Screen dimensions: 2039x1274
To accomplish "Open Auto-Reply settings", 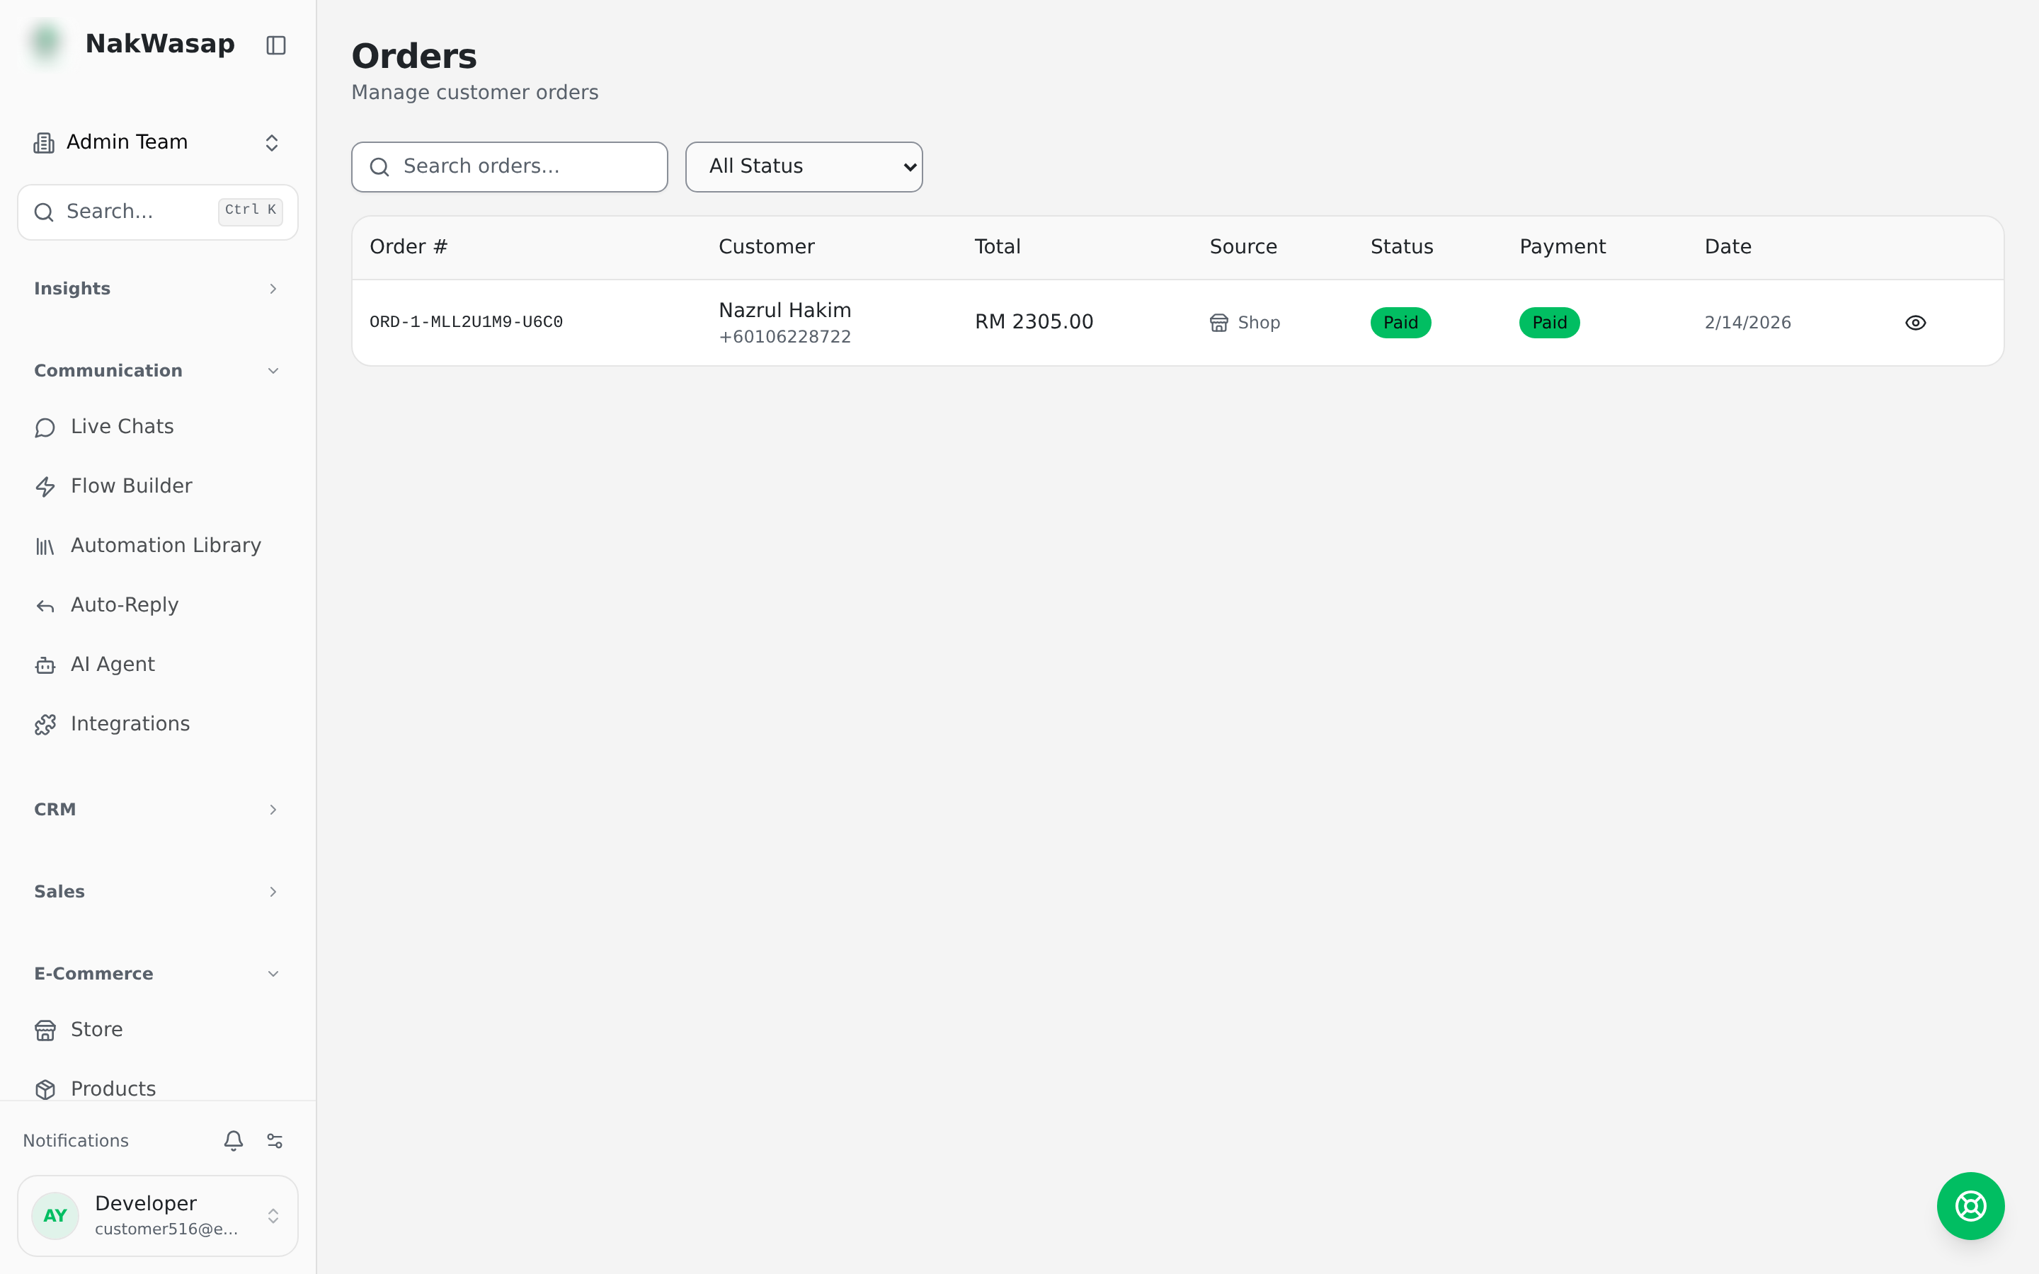I will pyautogui.click(x=158, y=605).
